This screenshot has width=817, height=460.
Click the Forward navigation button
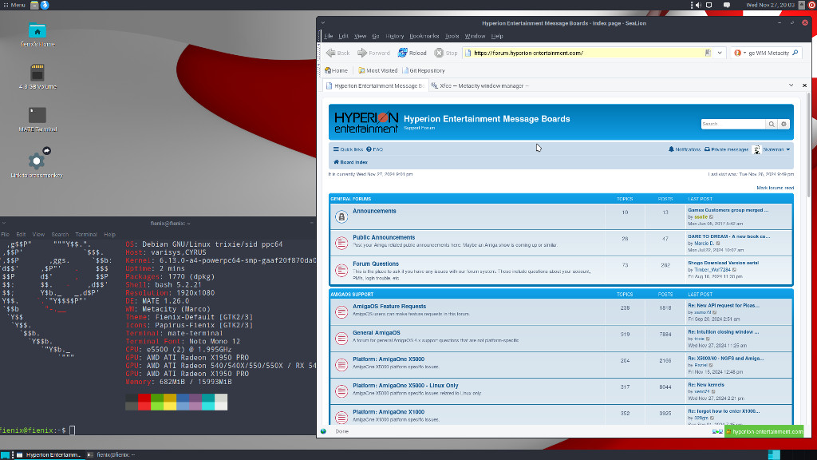pos(373,53)
